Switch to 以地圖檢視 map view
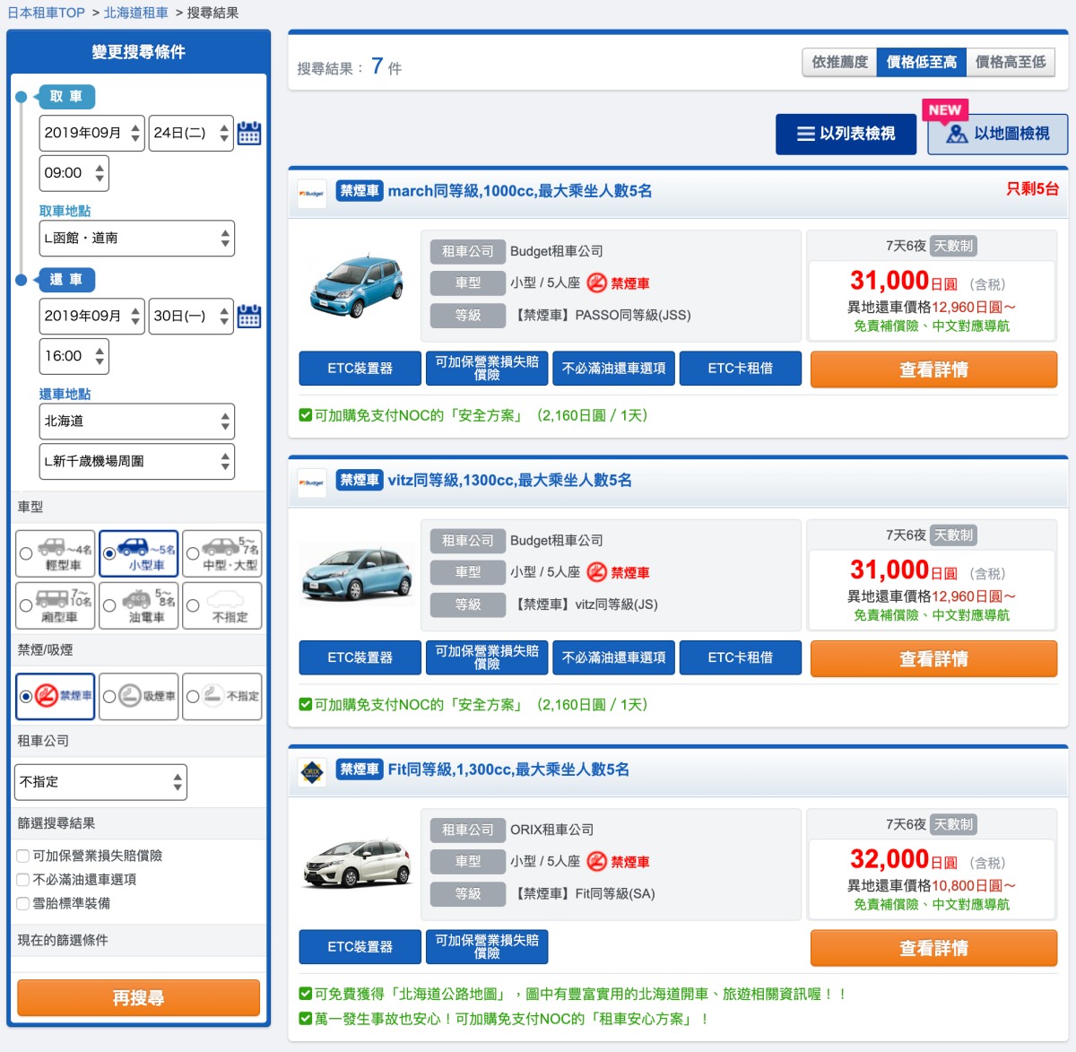The width and height of the screenshot is (1076, 1052). coord(998,134)
